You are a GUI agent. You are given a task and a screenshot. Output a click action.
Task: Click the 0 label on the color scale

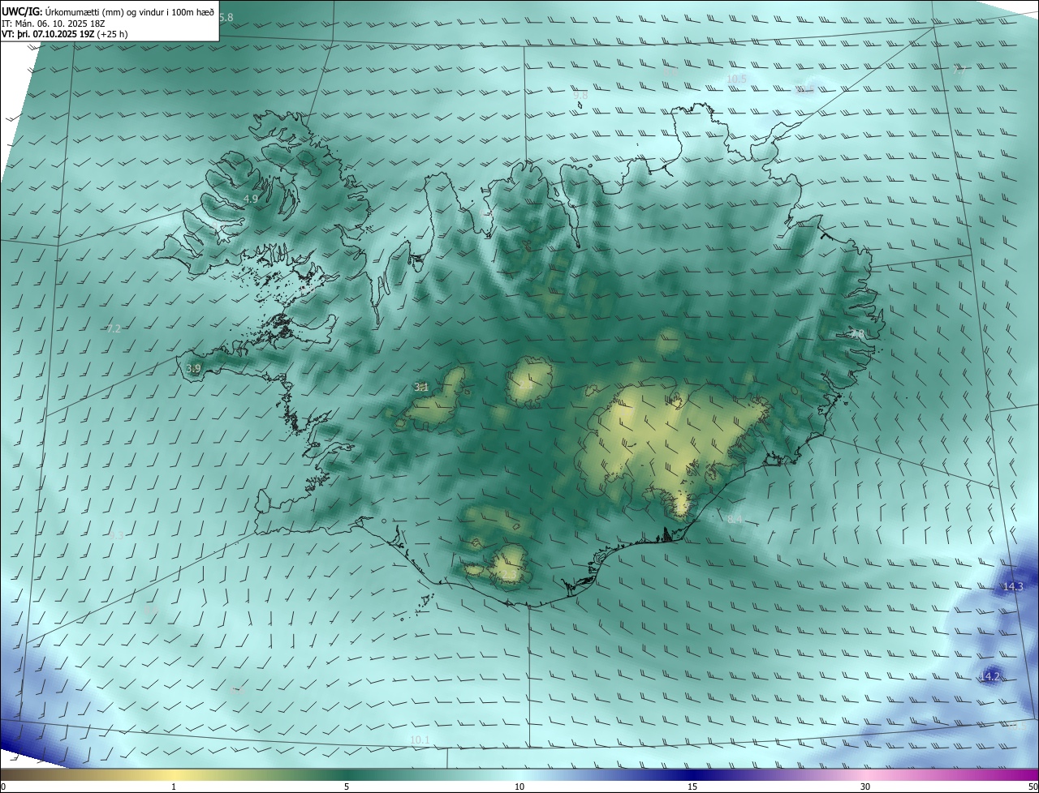[x=3, y=787]
